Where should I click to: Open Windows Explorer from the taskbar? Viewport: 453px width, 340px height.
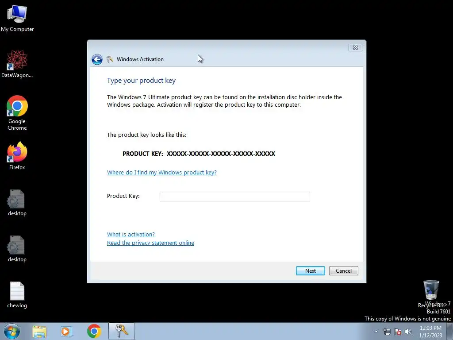point(39,331)
